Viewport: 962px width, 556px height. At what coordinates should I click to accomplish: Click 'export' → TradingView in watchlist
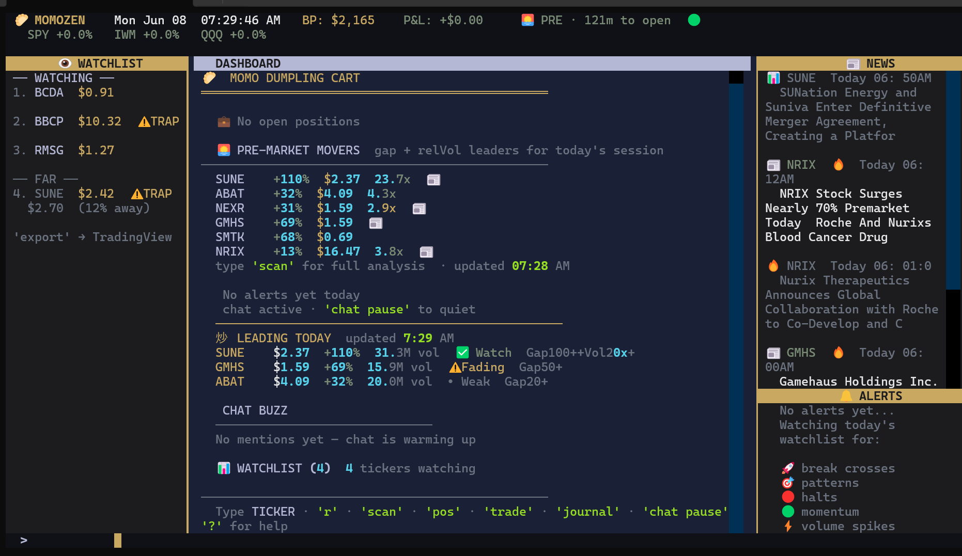click(x=92, y=237)
